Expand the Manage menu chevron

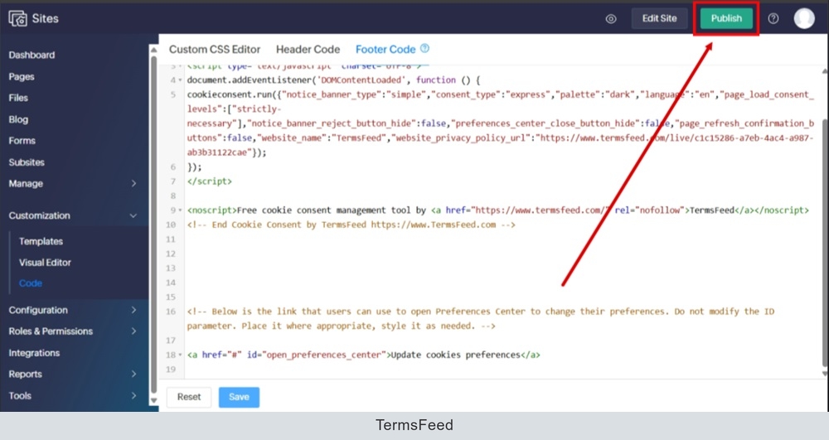click(133, 183)
